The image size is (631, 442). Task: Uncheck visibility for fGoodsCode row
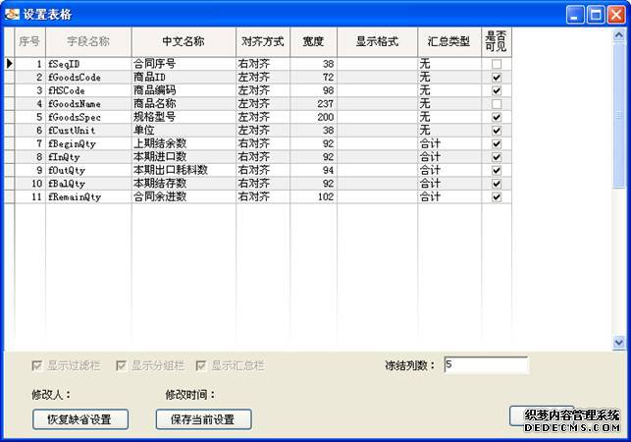(497, 78)
